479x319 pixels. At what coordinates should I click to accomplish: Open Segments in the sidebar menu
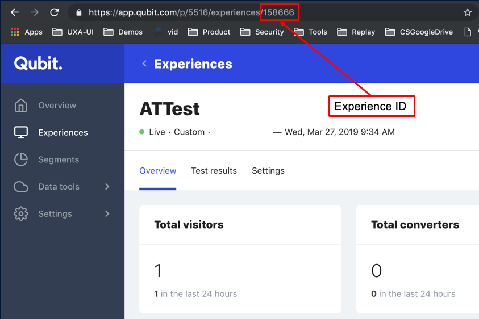pos(59,159)
